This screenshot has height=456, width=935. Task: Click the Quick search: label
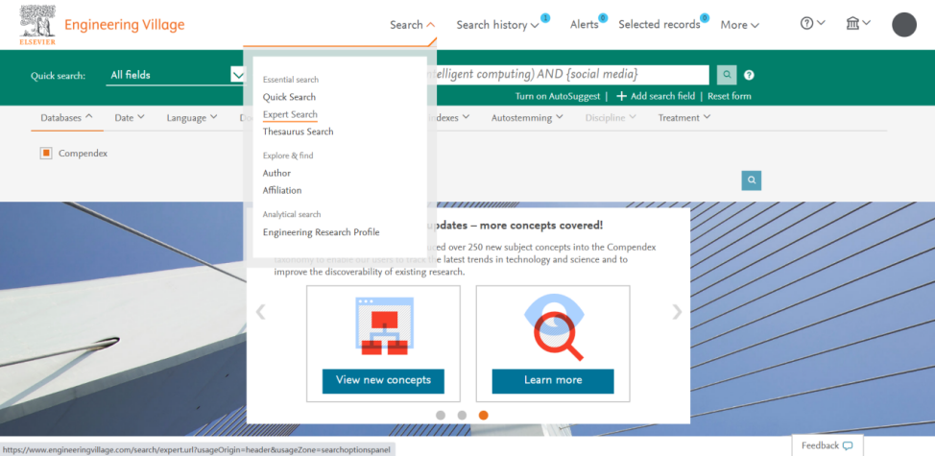pyautogui.click(x=59, y=76)
